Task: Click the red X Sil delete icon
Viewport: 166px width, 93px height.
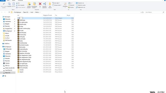Action: [x=40, y=4]
